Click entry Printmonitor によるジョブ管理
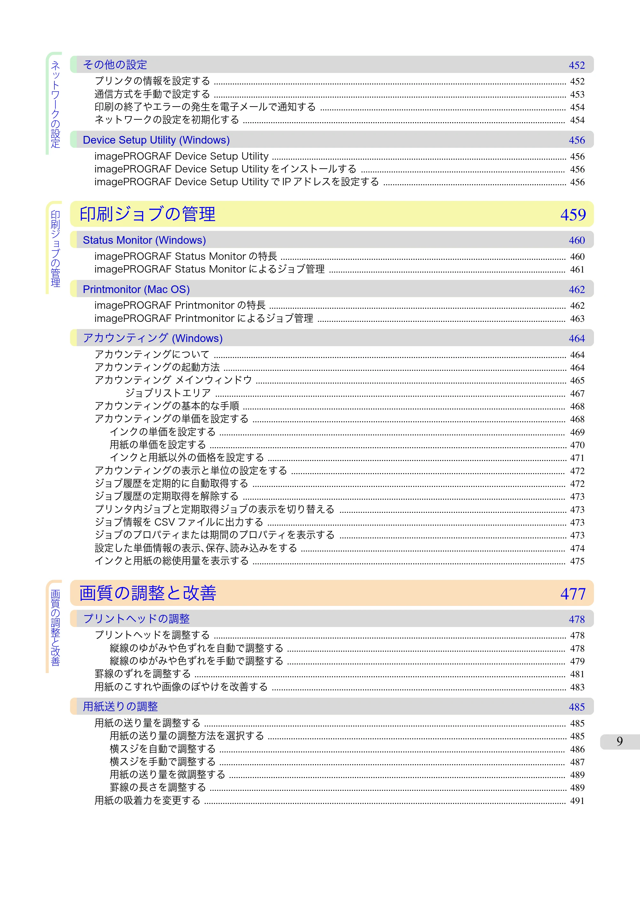 (339, 319)
